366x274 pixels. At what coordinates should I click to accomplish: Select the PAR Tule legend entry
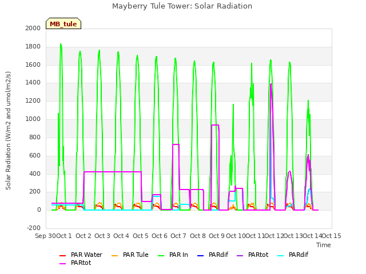(130, 255)
